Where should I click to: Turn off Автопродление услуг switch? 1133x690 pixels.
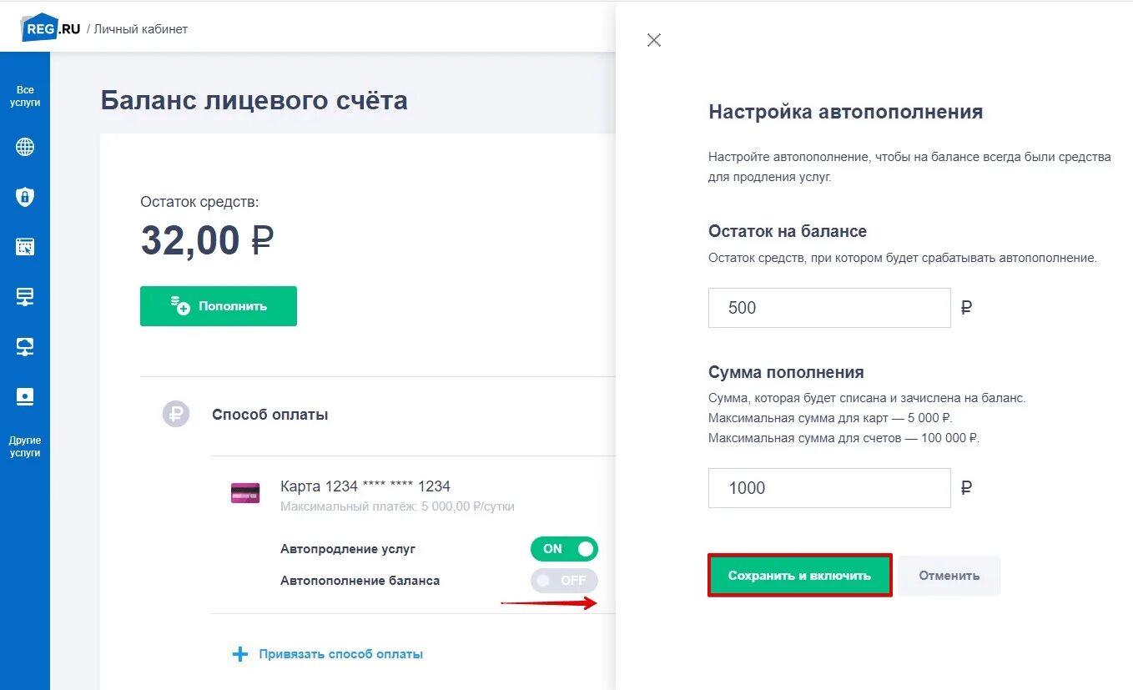click(564, 549)
